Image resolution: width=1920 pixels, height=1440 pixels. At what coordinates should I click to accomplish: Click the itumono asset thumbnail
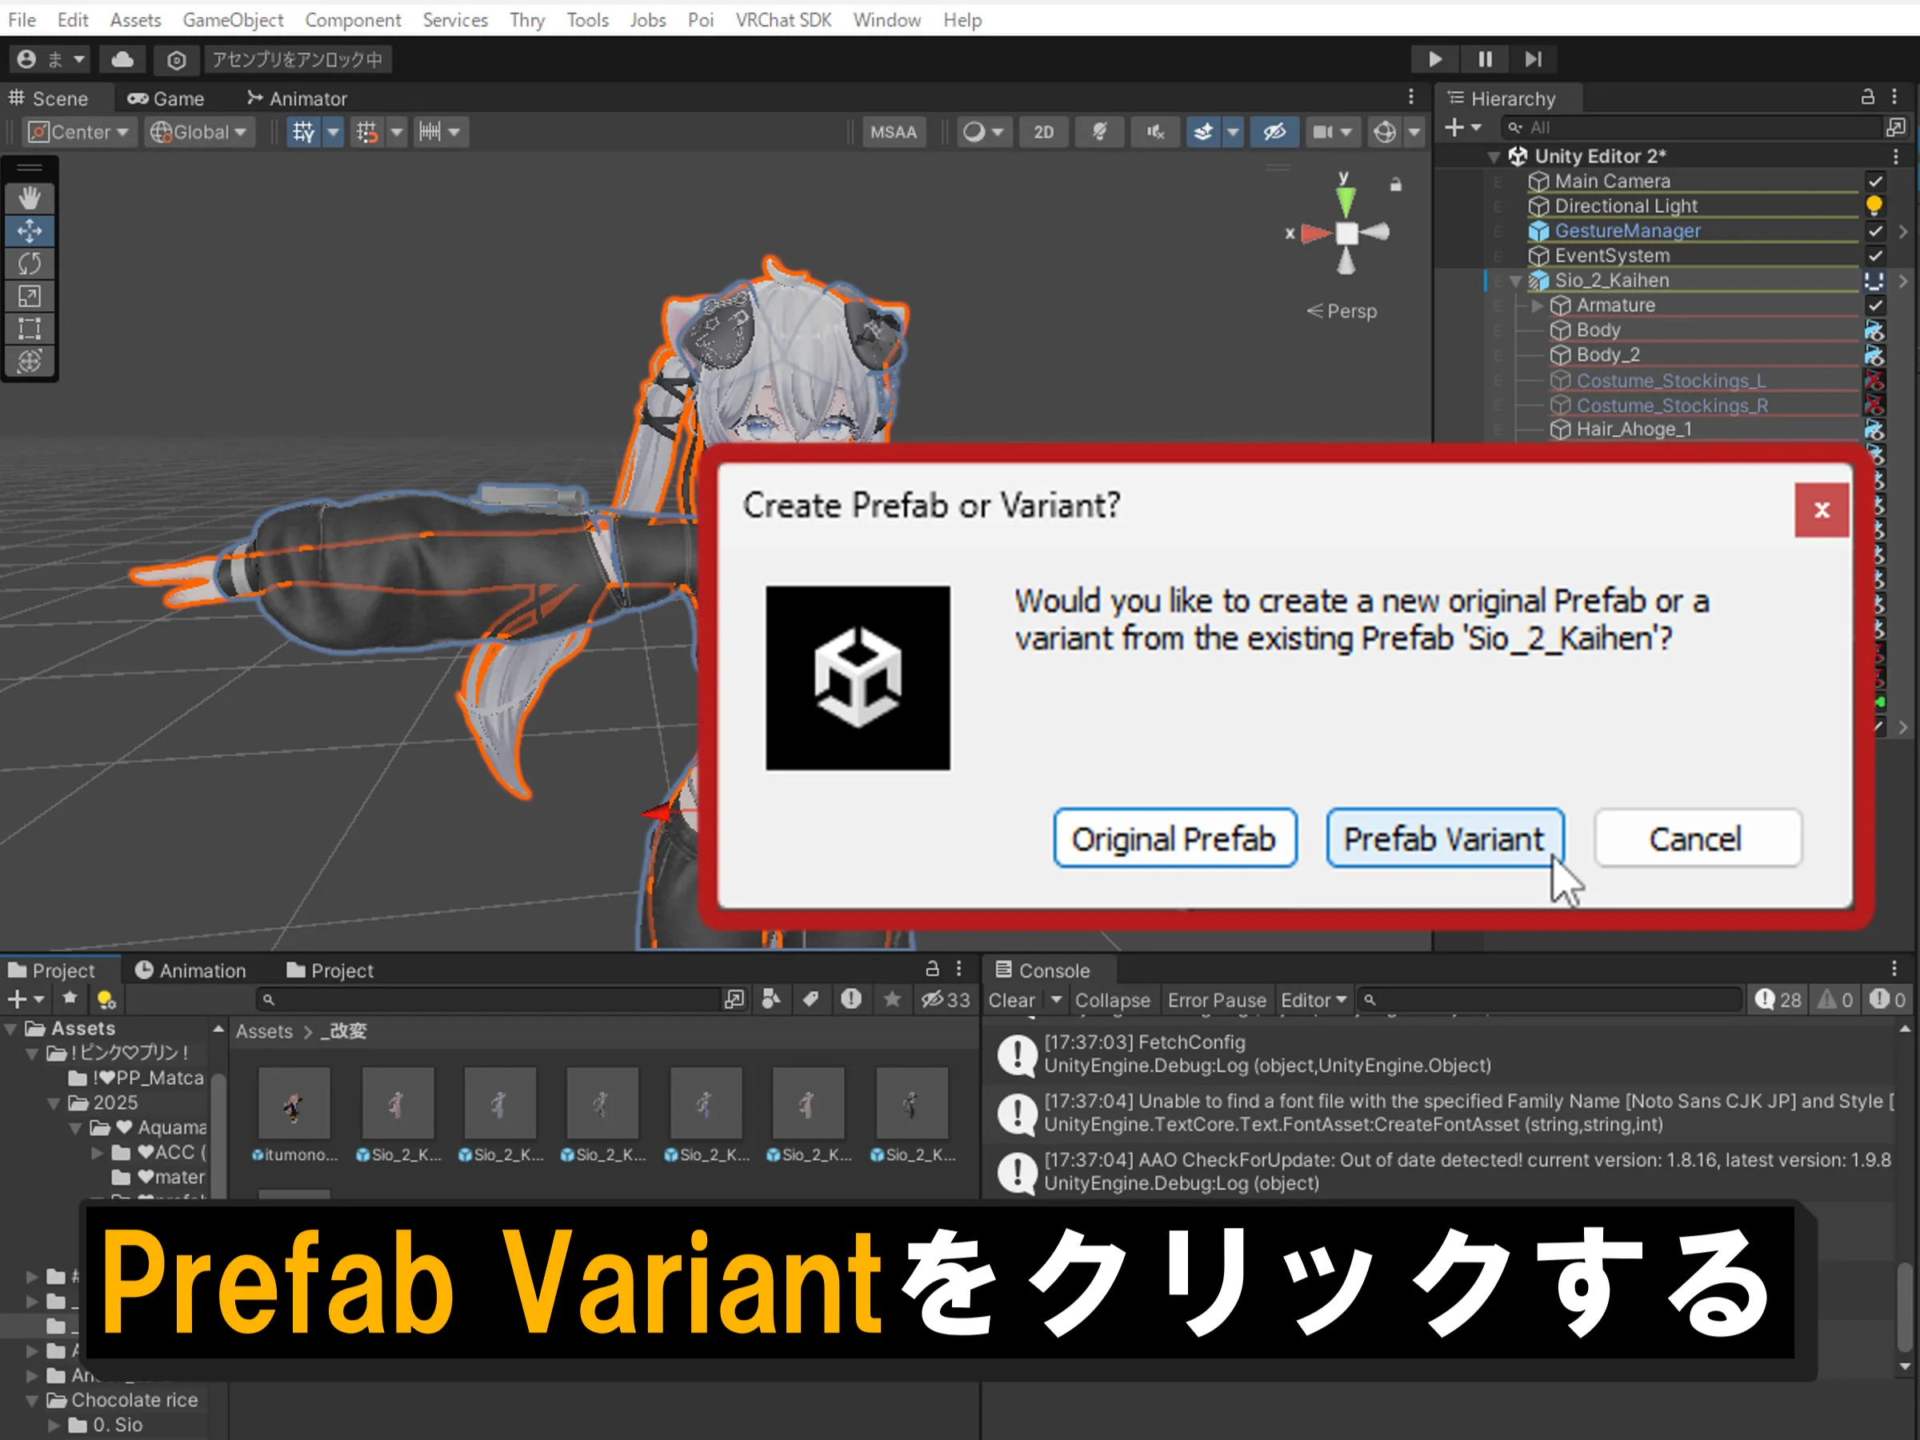(x=294, y=1104)
